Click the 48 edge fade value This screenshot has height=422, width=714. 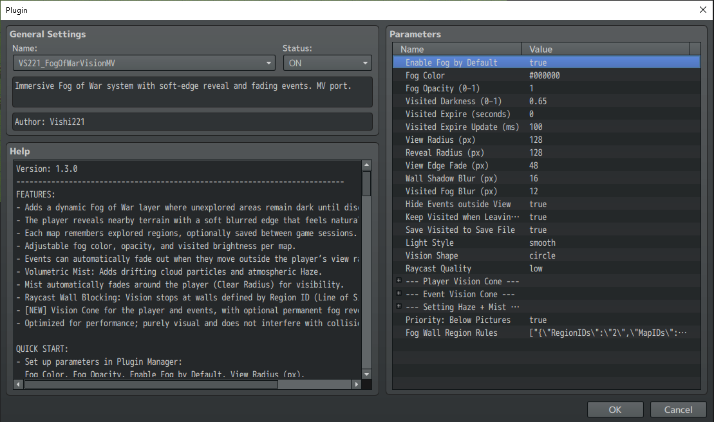(534, 165)
